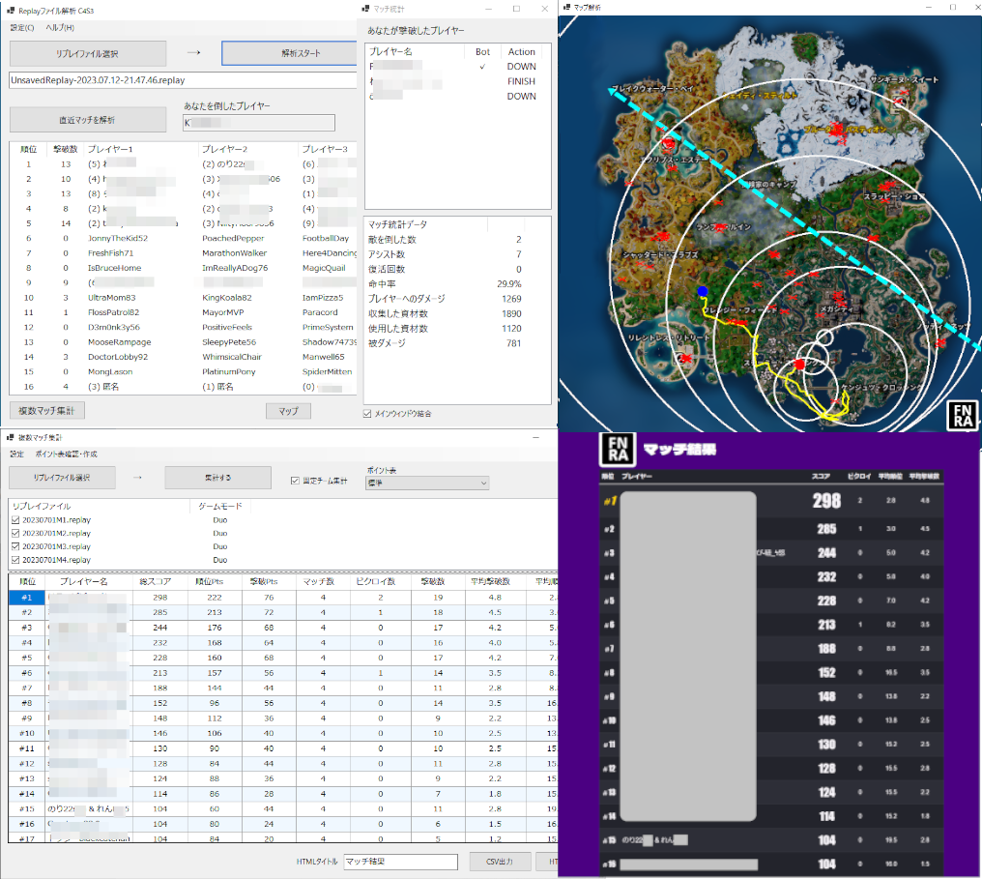Screen dimensions: 982x879
Task: Click the マッチ統計 window title icon
Action: 365,9
